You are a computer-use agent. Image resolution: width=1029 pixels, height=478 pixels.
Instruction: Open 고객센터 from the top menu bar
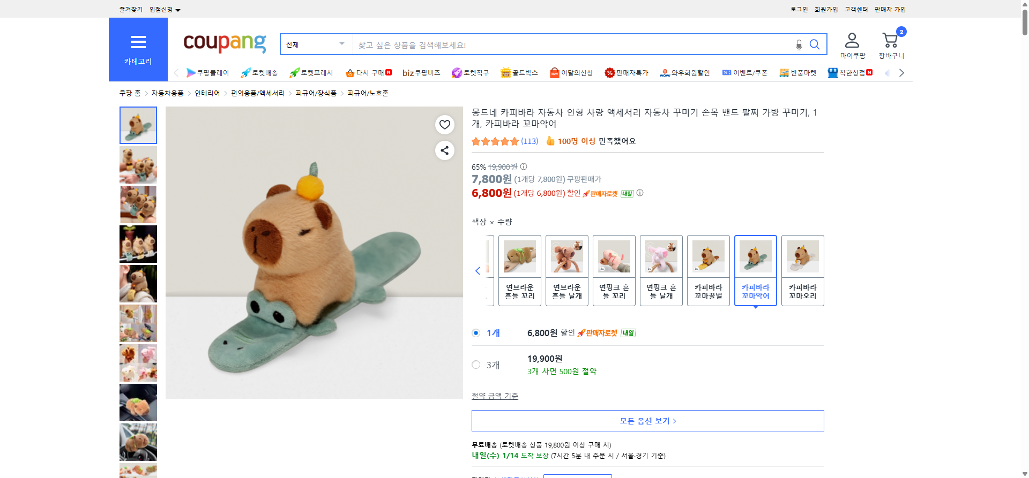(x=856, y=9)
